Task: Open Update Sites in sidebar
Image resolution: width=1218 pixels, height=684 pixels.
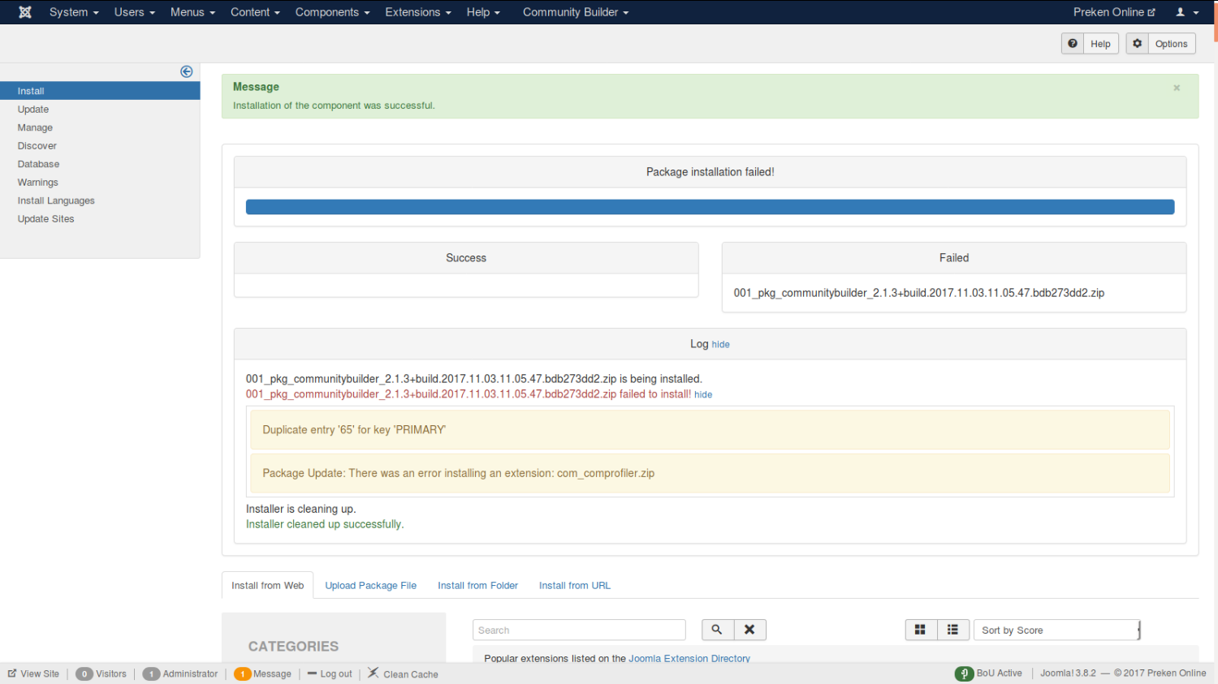Action: [x=45, y=219]
